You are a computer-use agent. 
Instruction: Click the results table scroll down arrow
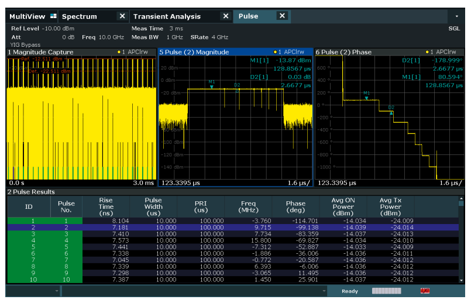click(461, 280)
